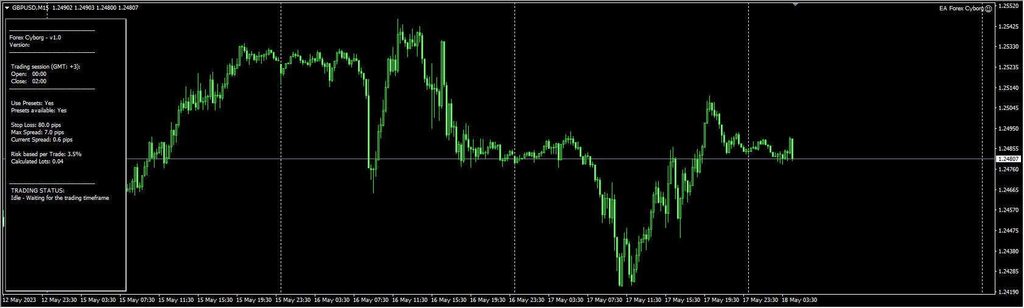
Task: Click Current Spread: 0.6 pips text
Action: [x=41, y=140]
